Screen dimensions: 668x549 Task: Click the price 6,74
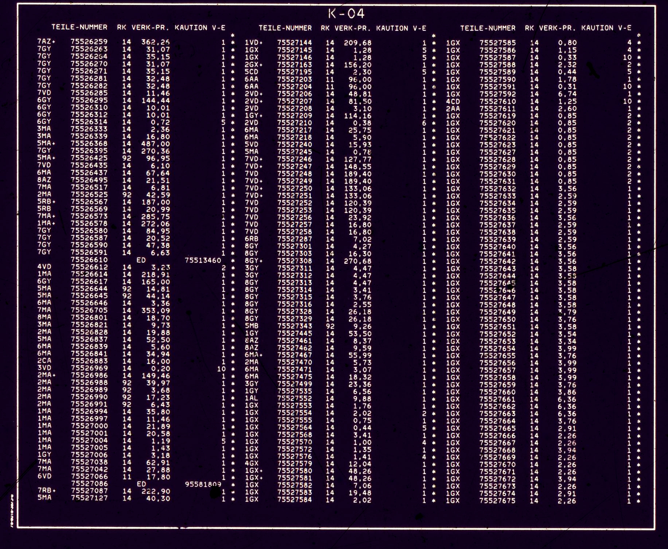tap(567, 94)
